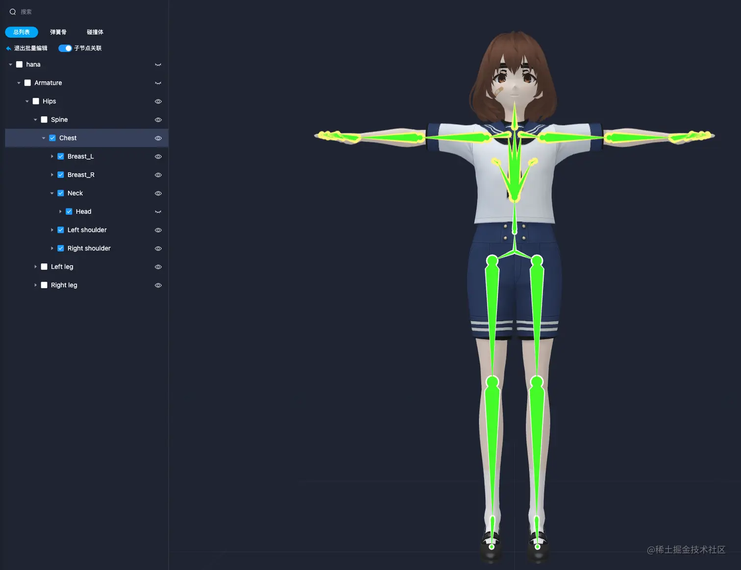Select the hana row label
Screen dimensions: 741x570
[x=33, y=65]
